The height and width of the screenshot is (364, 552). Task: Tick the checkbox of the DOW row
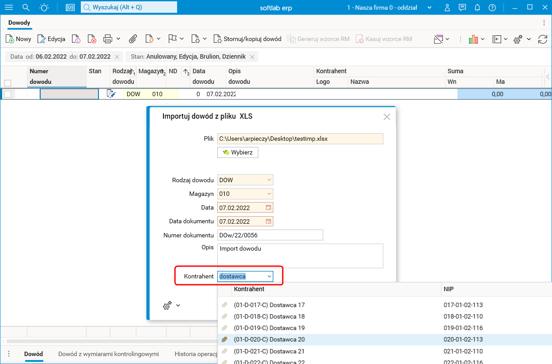[8, 94]
